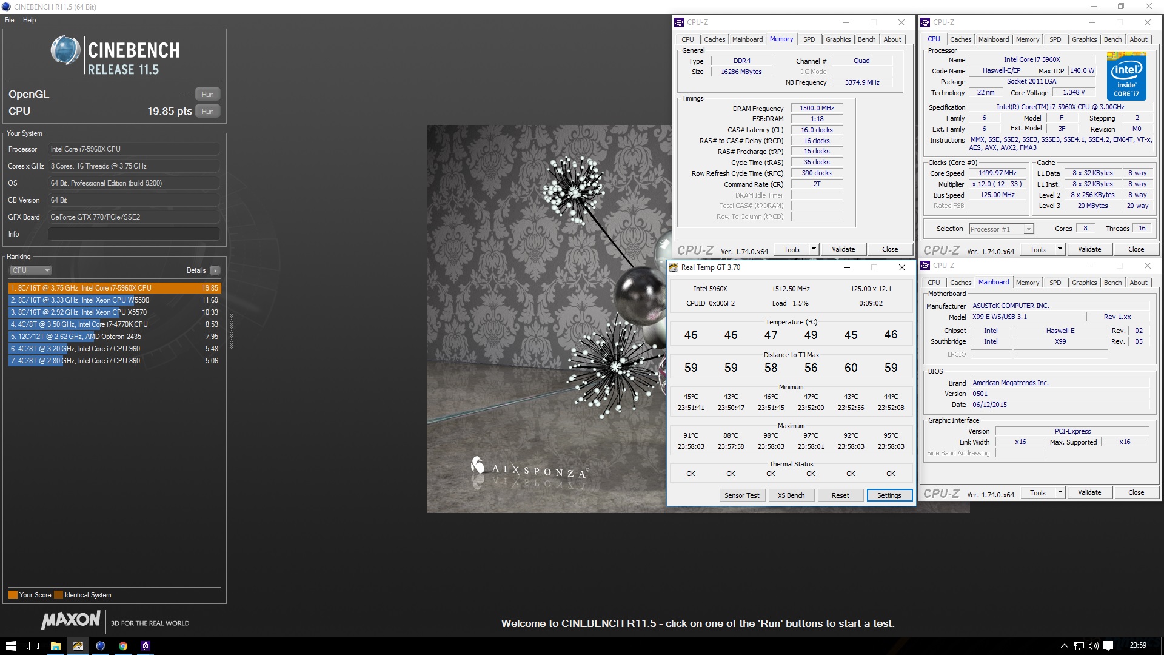
Task: Click the Details arrow button in Ranking
Action: pos(215,270)
